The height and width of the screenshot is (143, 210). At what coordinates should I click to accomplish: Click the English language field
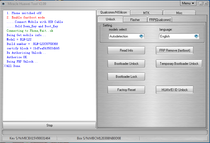pos(179,36)
